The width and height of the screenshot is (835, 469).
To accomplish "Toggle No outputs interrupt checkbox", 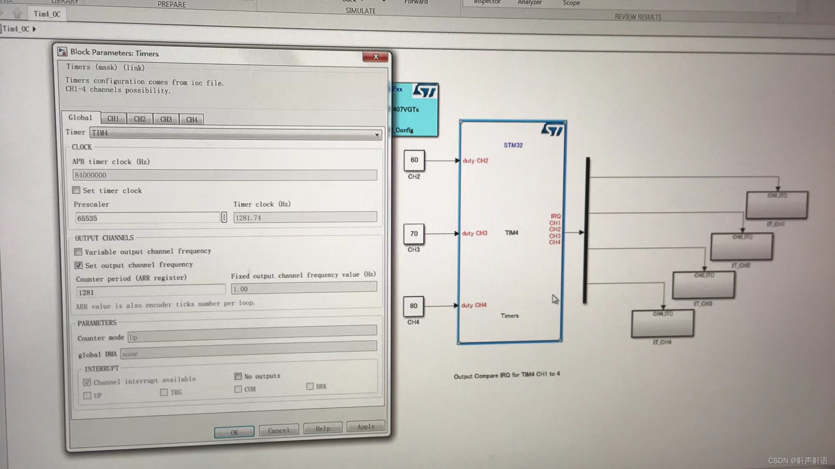I will click(x=238, y=376).
